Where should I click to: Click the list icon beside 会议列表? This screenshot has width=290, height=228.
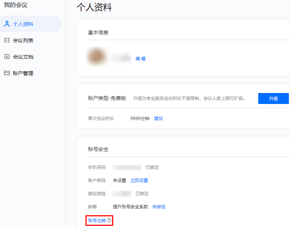(7, 40)
